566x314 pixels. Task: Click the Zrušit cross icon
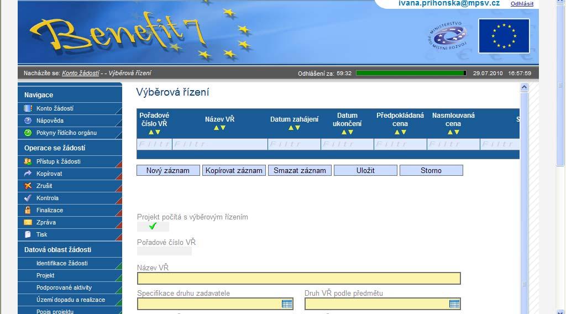coord(28,186)
